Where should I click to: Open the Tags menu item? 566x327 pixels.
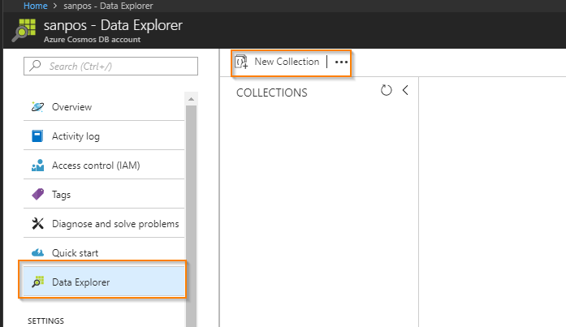coord(104,194)
